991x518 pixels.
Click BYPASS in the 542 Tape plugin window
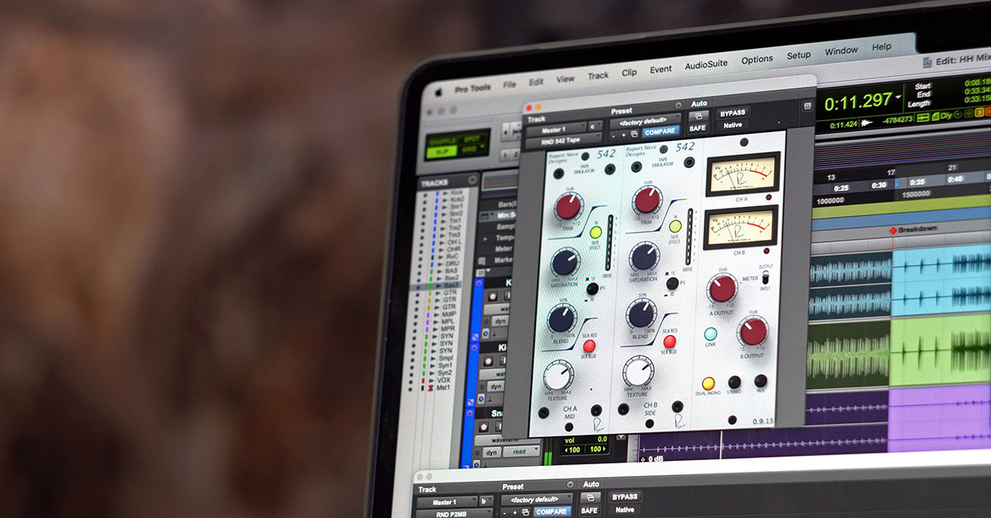pos(732,113)
